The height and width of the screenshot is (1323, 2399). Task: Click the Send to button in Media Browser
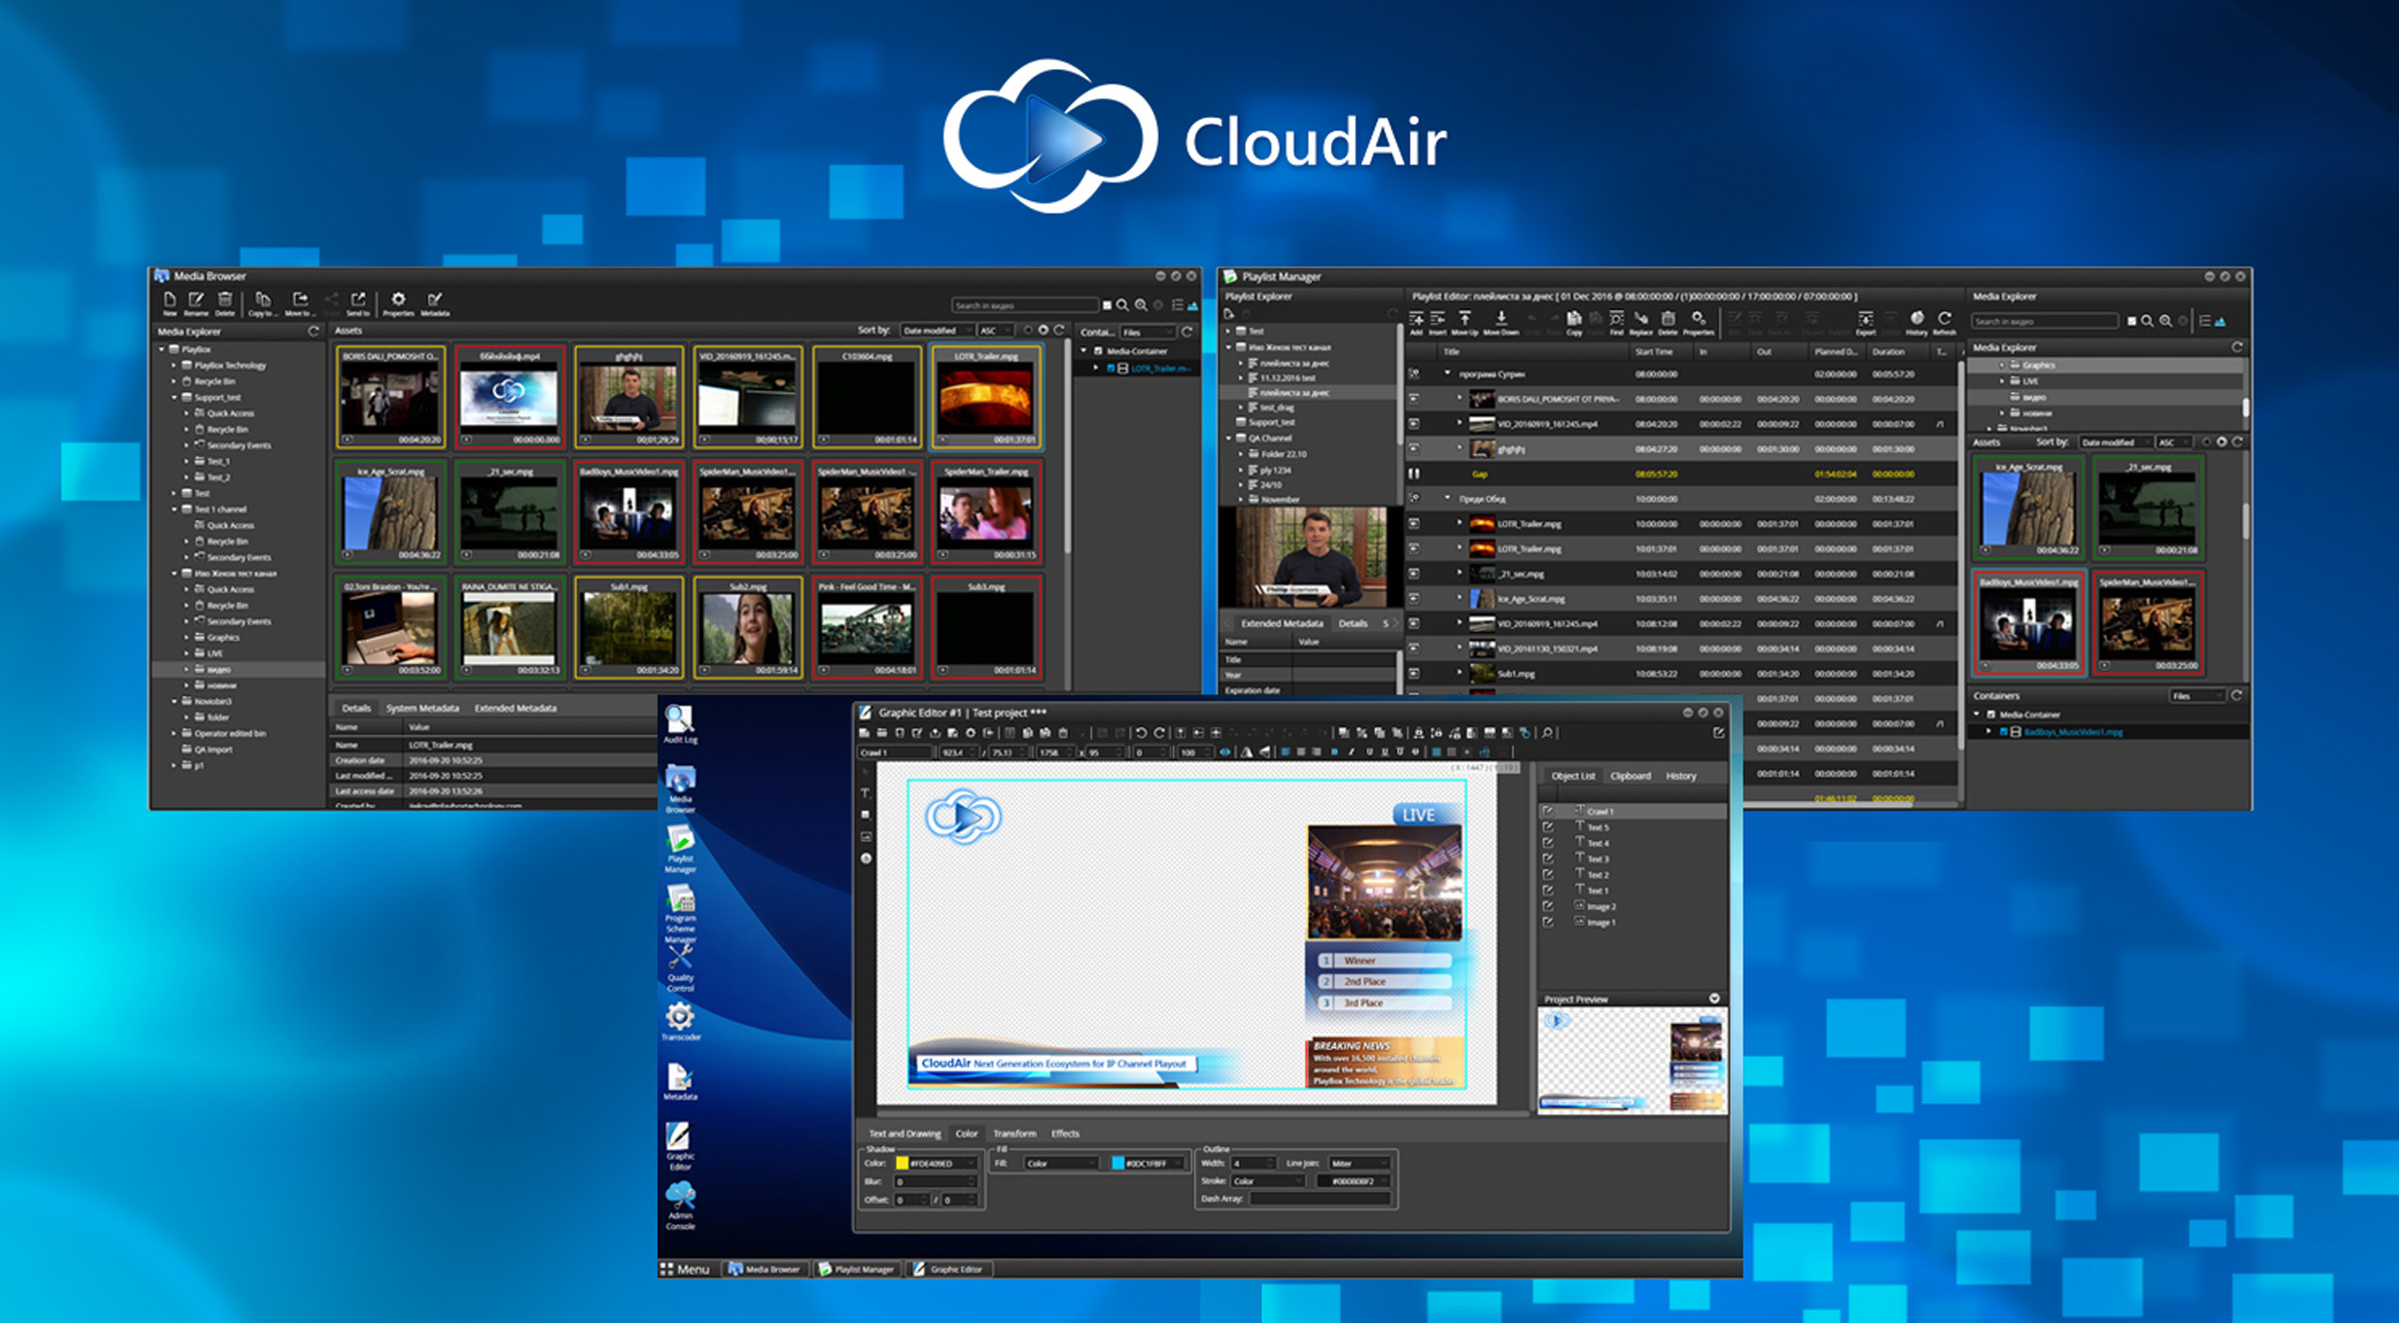click(360, 299)
